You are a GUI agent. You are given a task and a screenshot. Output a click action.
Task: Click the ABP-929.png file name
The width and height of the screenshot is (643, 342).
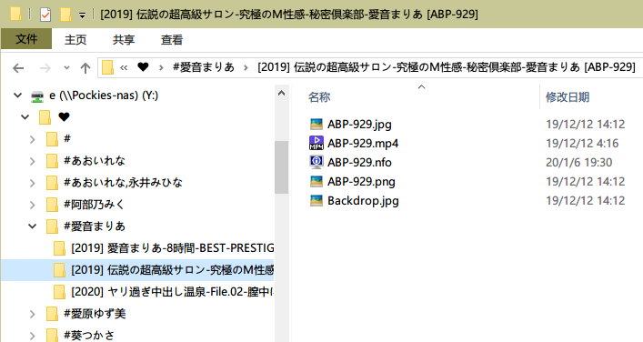(x=361, y=182)
